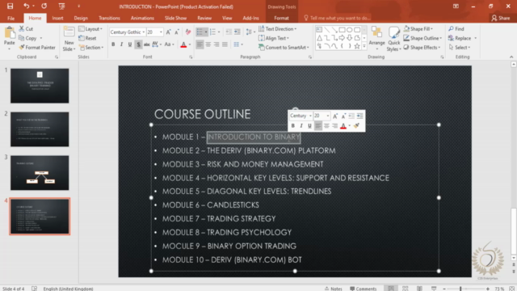Open the File tab

[x=11, y=18]
